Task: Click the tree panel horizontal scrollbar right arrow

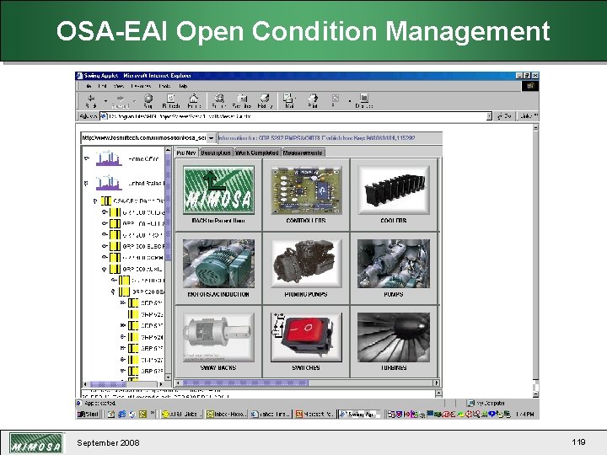Action: point(161,384)
